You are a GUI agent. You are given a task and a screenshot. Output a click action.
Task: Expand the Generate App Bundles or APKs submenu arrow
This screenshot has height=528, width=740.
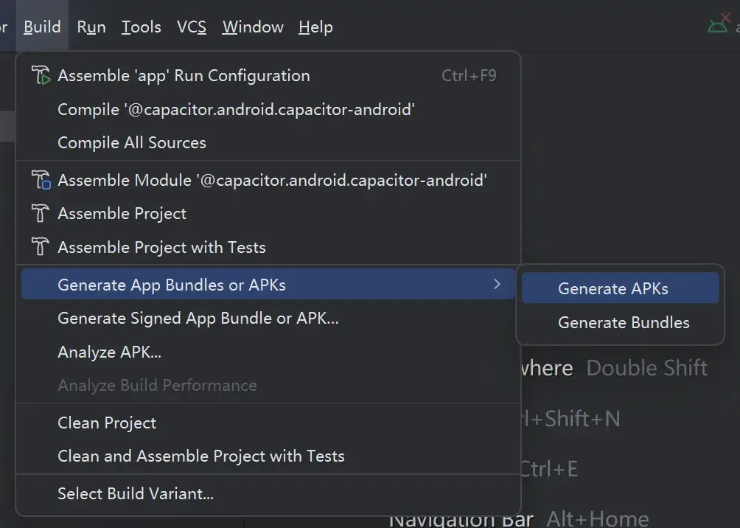coord(497,283)
